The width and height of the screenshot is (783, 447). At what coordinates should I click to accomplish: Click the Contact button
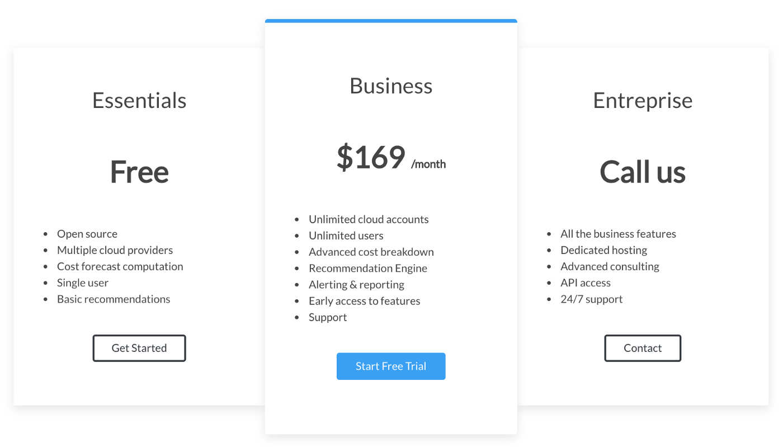pos(643,348)
